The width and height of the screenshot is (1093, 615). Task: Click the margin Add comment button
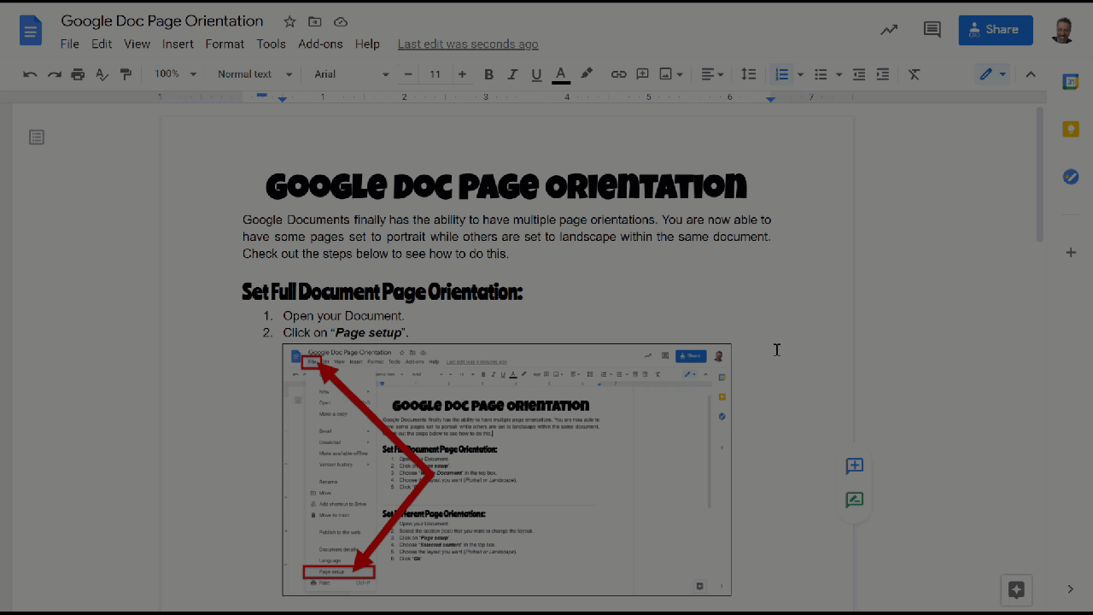855,466
